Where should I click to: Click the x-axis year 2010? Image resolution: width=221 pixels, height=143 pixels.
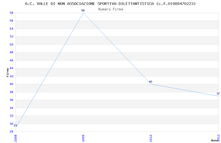(x=151, y=138)
